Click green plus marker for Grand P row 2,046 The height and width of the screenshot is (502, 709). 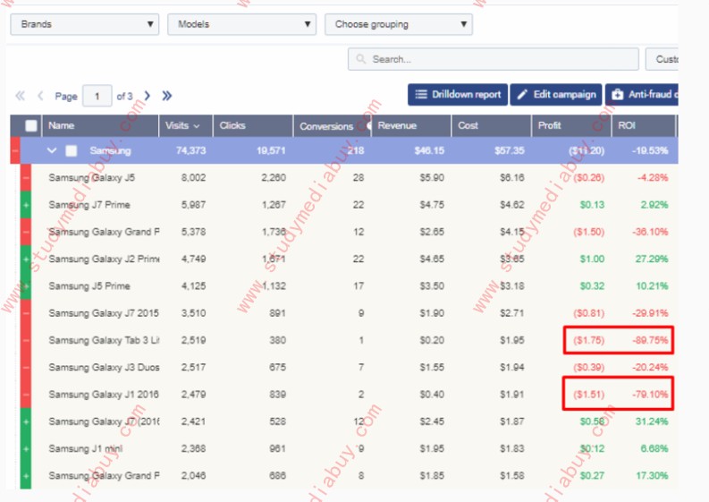point(26,476)
